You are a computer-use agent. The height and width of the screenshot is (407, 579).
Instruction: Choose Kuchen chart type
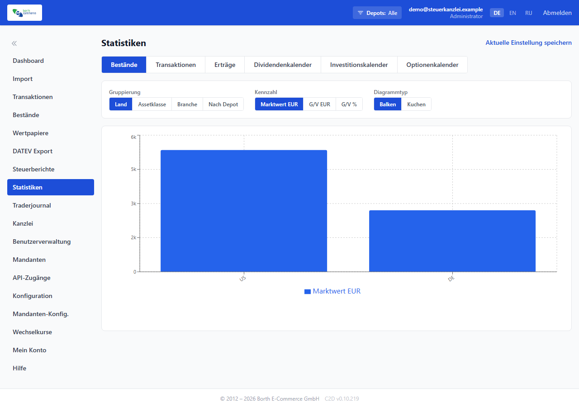click(416, 104)
